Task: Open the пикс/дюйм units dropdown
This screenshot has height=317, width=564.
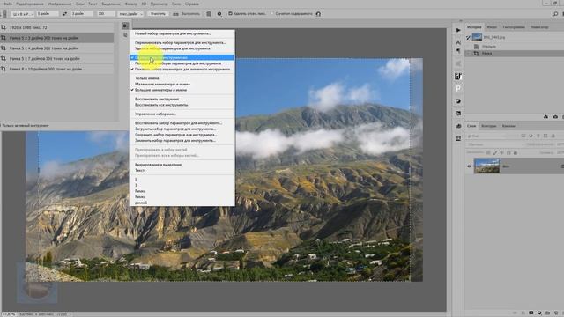Action: point(130,14)
